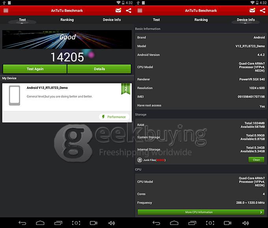Tap the Details button
Viewport: 268px width, 228px height.
(99, 69)
